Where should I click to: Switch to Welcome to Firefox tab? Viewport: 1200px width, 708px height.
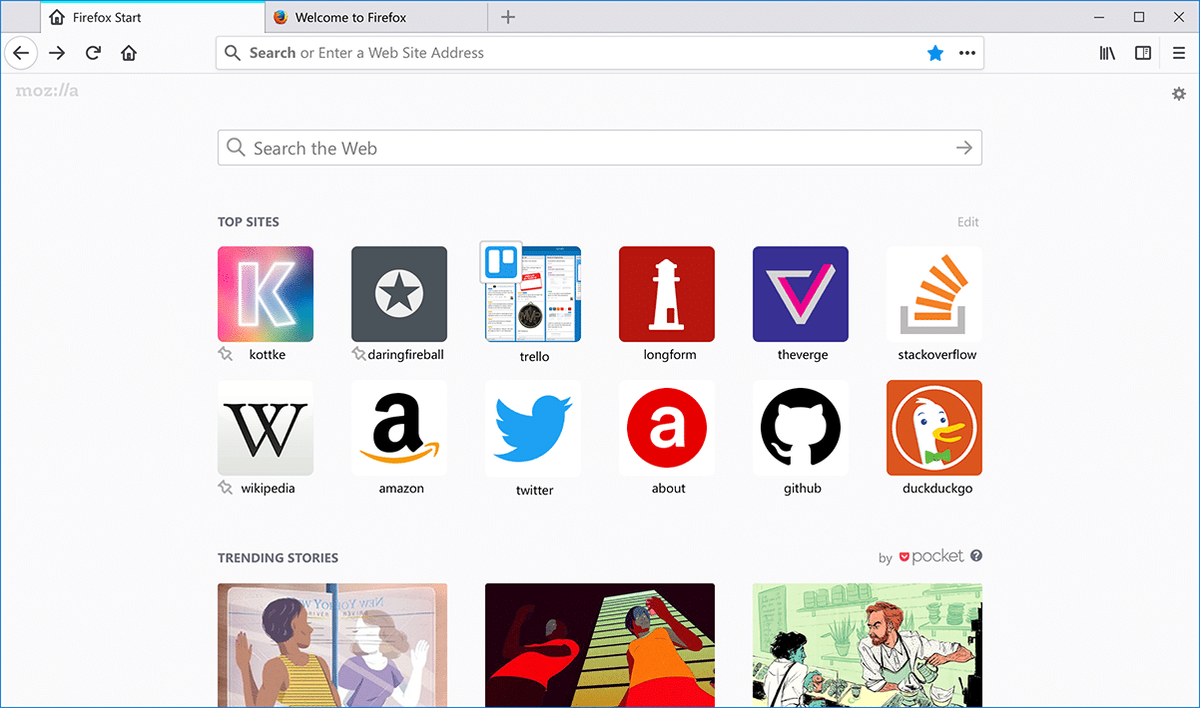click(377, 17)
